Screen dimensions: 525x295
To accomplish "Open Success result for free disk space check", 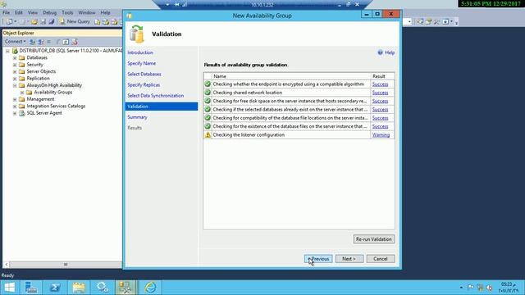I will [380, 101].
